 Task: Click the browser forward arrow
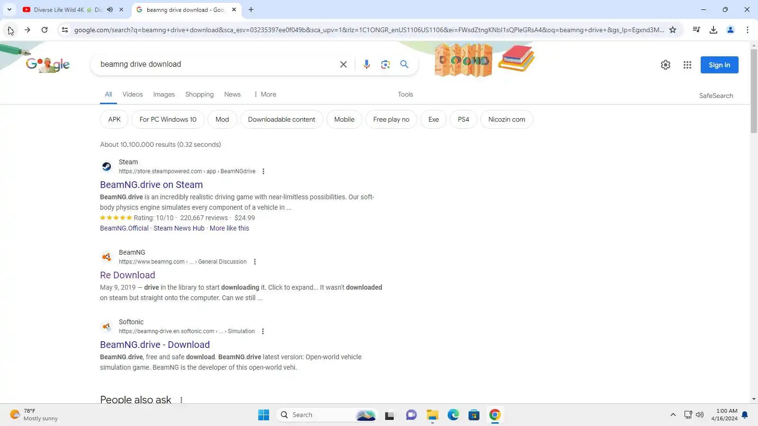click(27, 30)
